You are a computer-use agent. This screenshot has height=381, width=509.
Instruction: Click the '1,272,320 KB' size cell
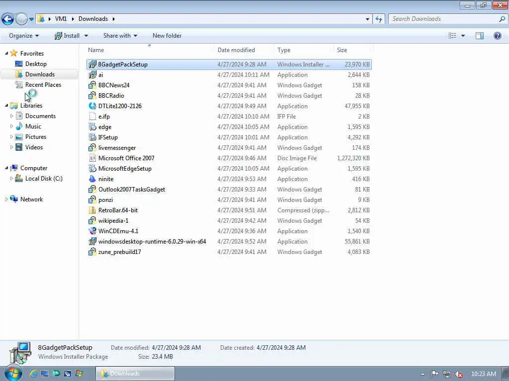(x=353, y=158)
